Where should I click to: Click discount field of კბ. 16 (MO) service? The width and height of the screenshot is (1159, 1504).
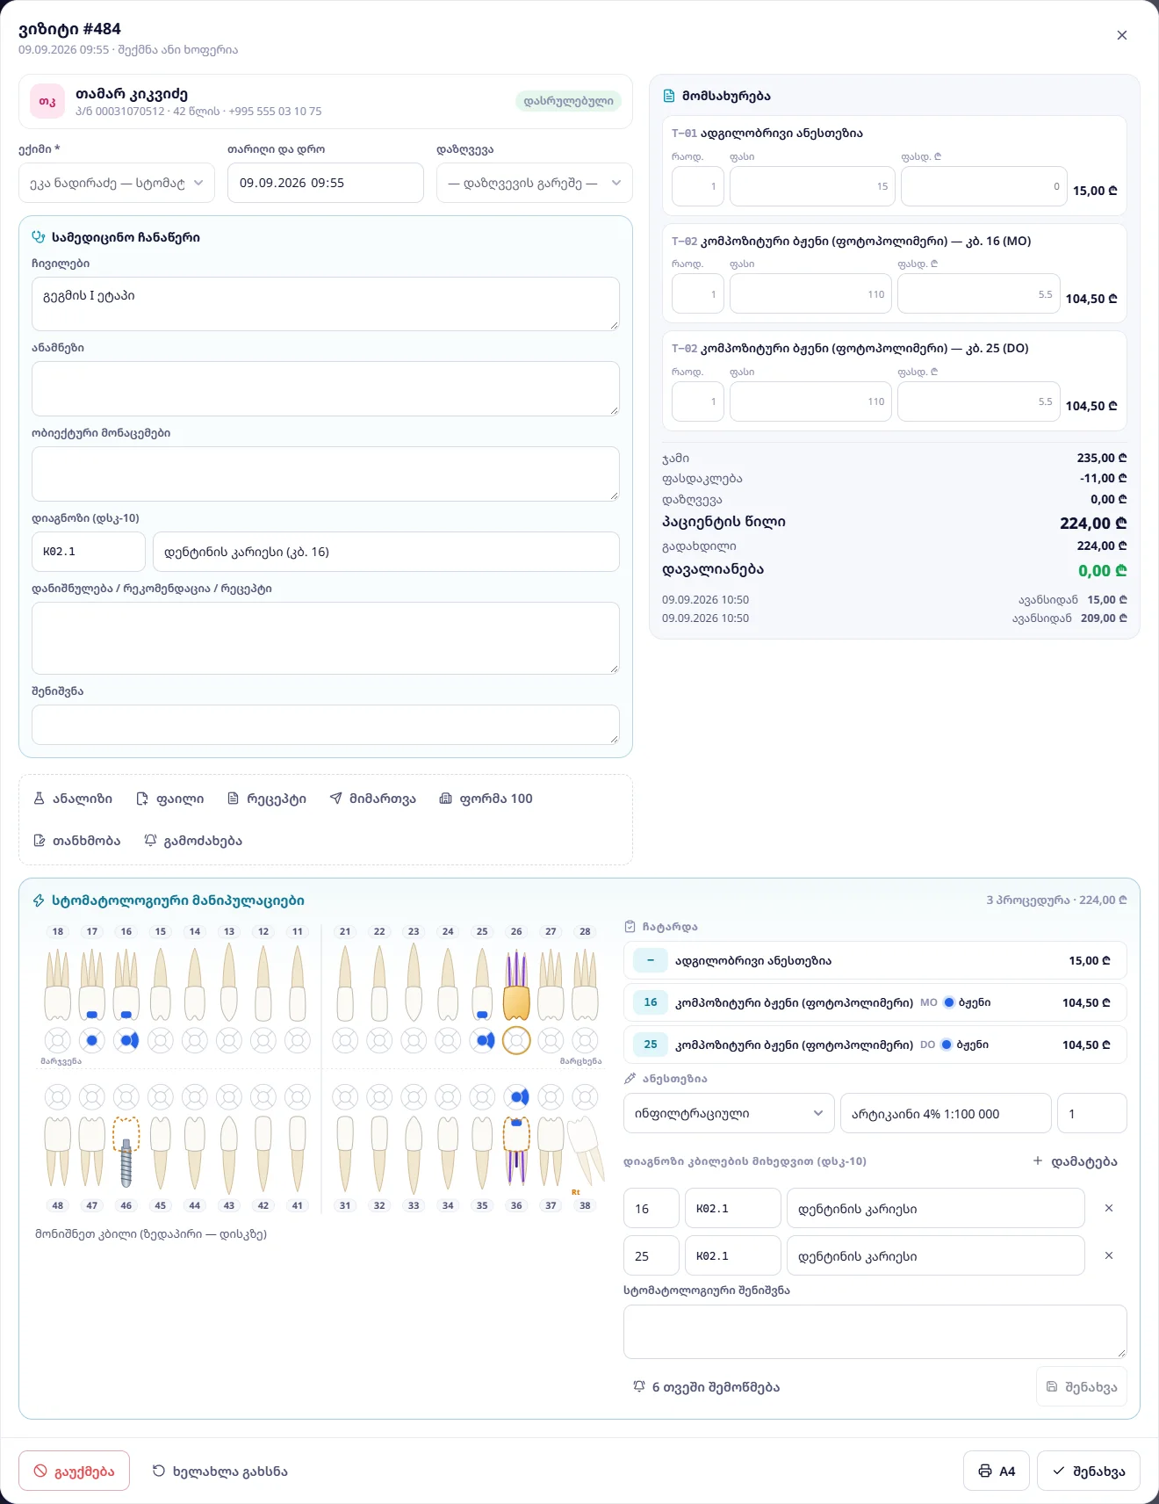click(978, 294)
